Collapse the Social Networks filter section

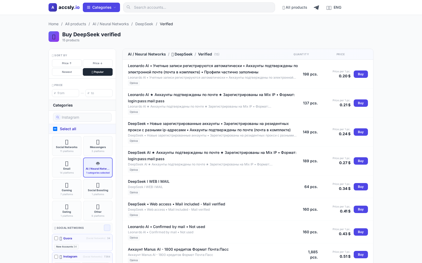click(107, 228)
